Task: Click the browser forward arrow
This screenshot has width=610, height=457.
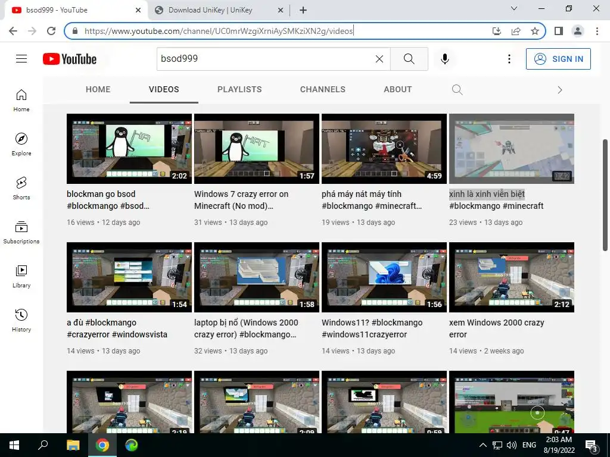Action: (x=32, y=31)
